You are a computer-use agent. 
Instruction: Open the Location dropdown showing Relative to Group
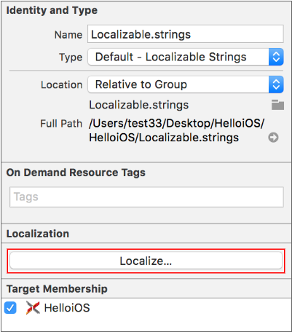click(x=186, y=84)
